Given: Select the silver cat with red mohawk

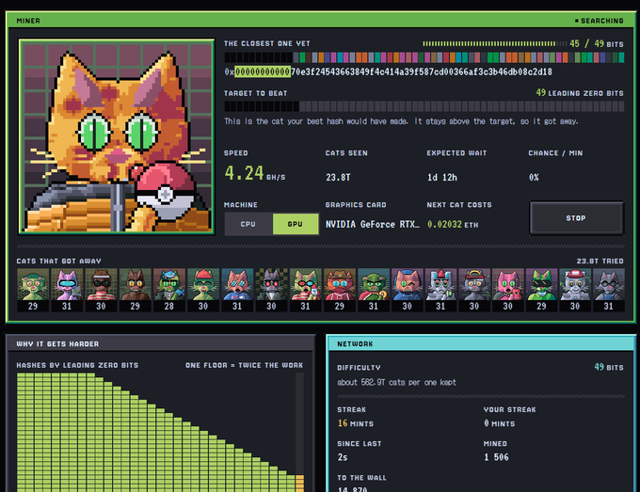Looking at the screenshot, I should coord(440,290).
